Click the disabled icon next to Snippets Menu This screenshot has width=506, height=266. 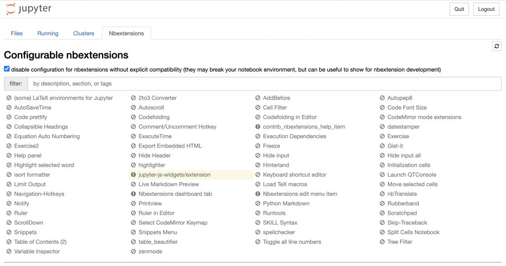point(133,232)
